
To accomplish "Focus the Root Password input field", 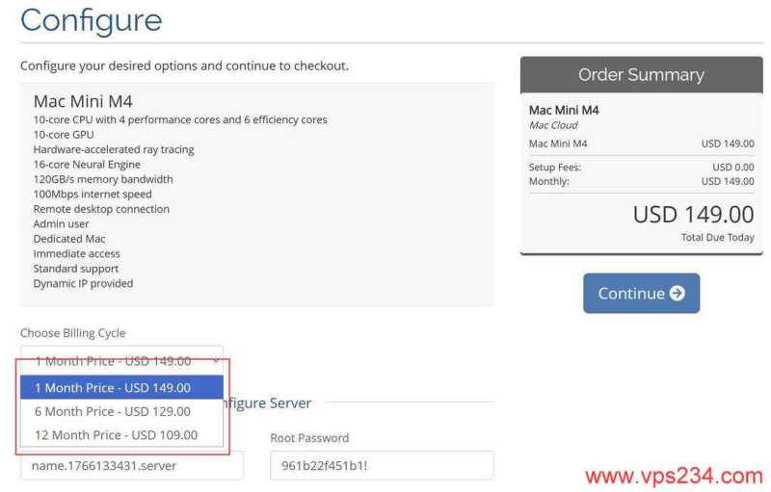I will (382, 466).
